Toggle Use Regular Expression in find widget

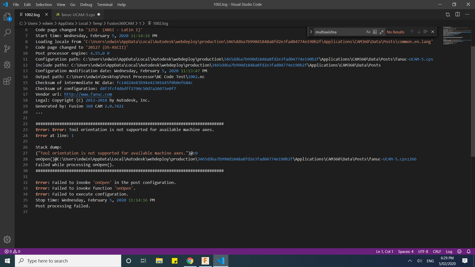tap(381, 32)
